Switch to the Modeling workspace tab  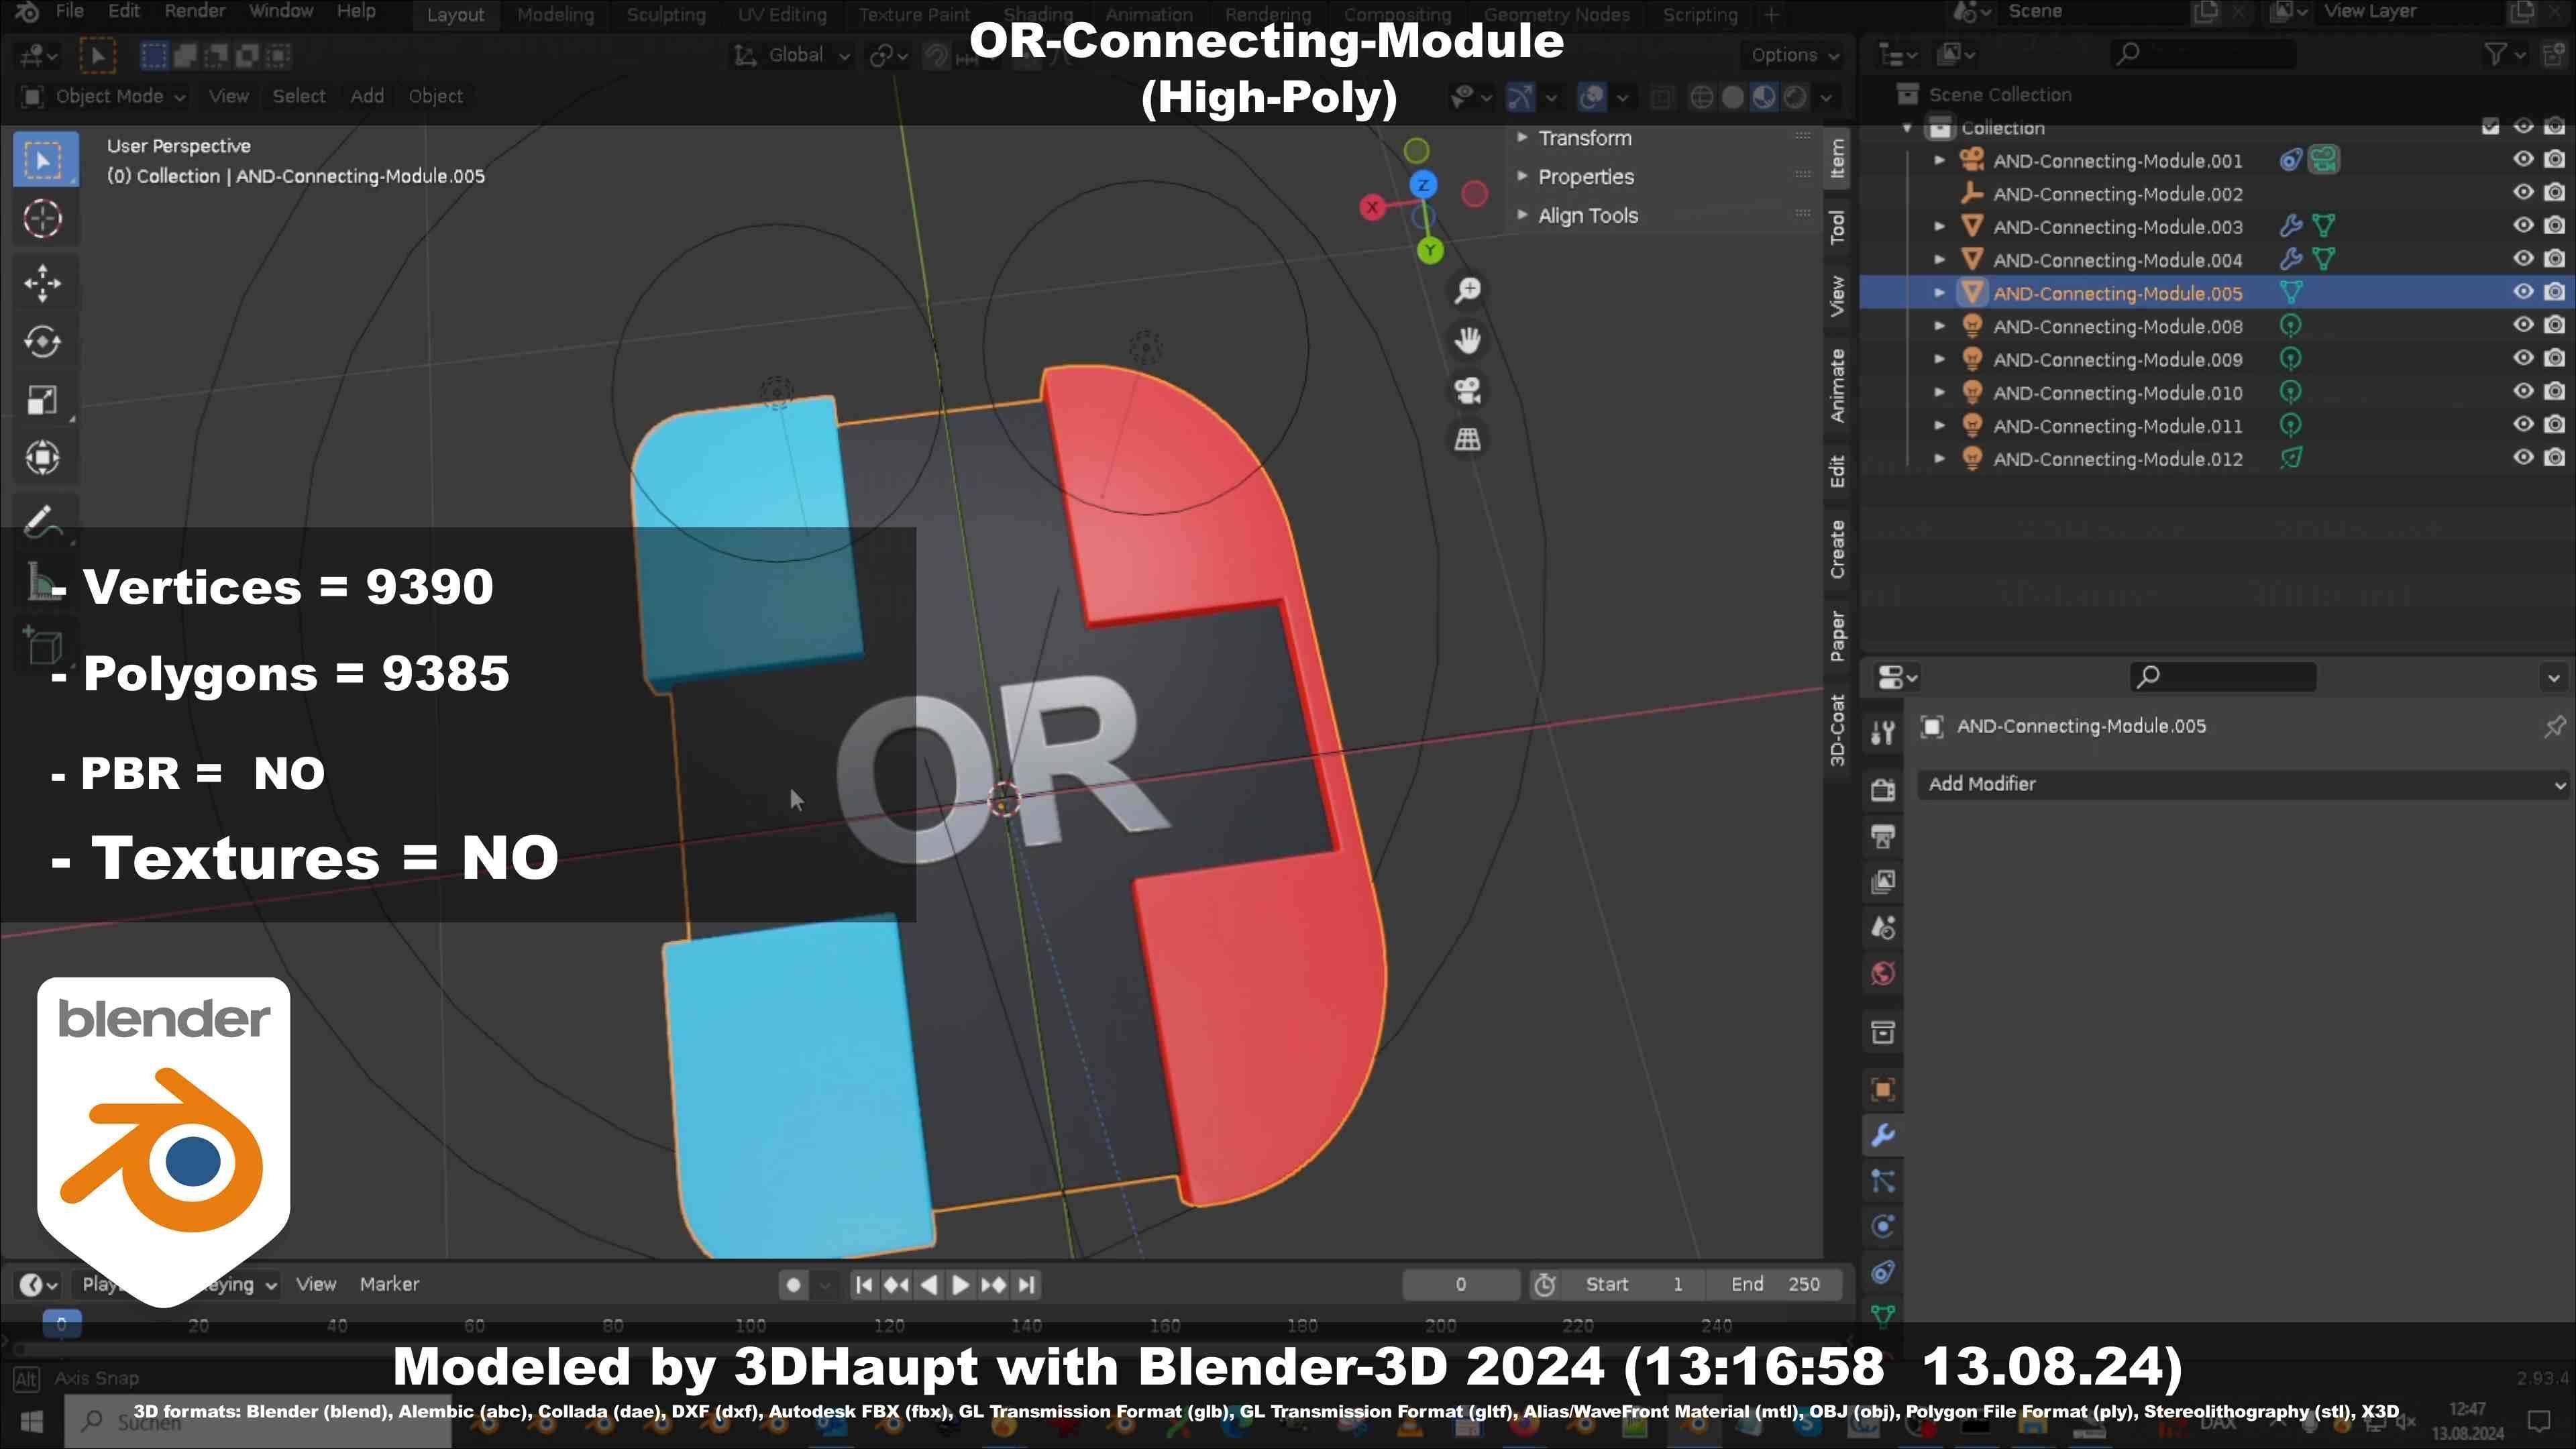click(x=556, y=15)
